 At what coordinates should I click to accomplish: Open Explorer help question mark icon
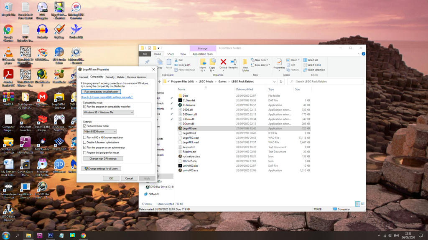coord(363,54)
